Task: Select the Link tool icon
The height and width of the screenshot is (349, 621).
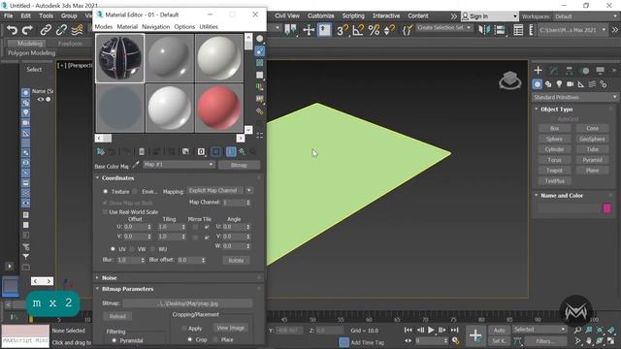Action: 46,30
